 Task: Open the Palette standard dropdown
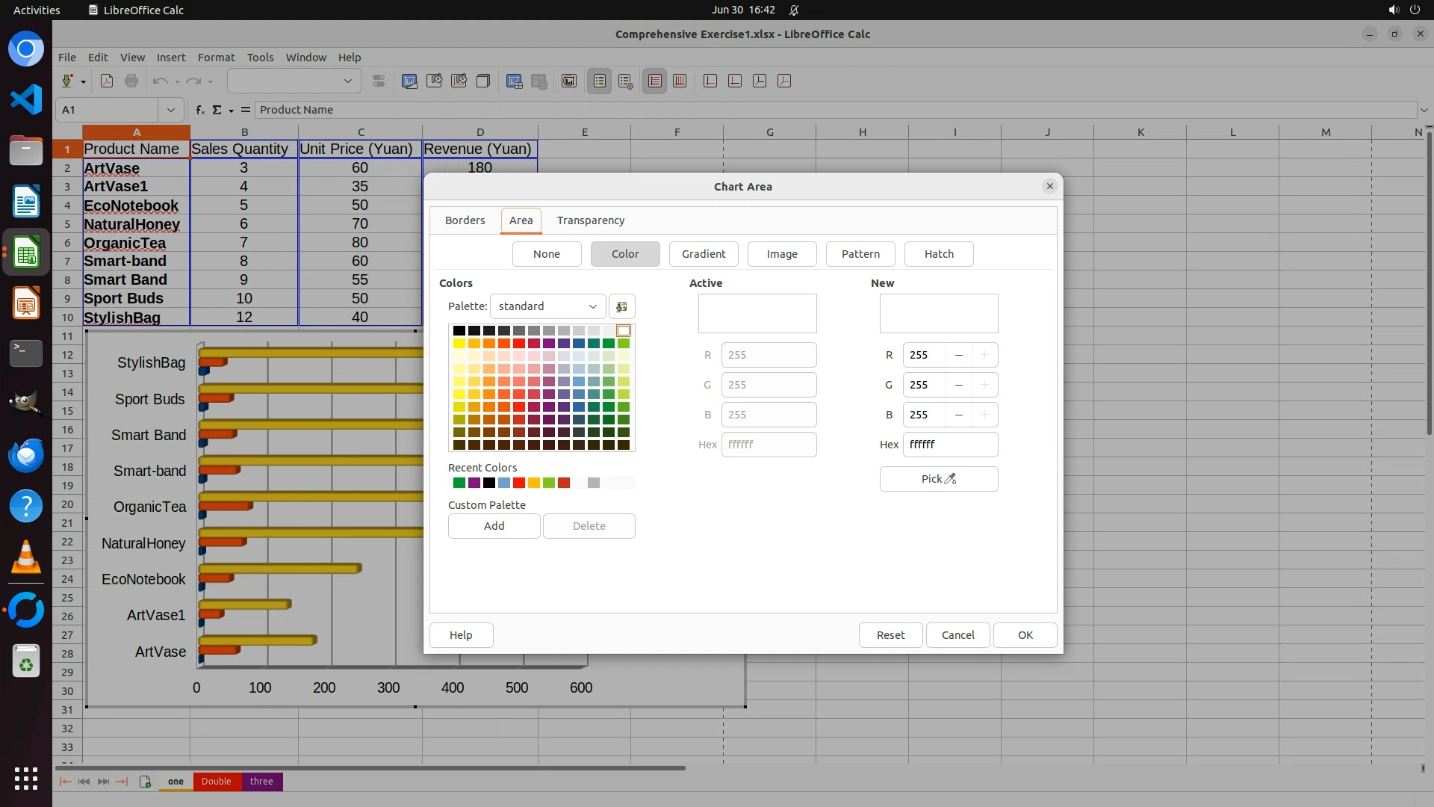click(547, 306)
